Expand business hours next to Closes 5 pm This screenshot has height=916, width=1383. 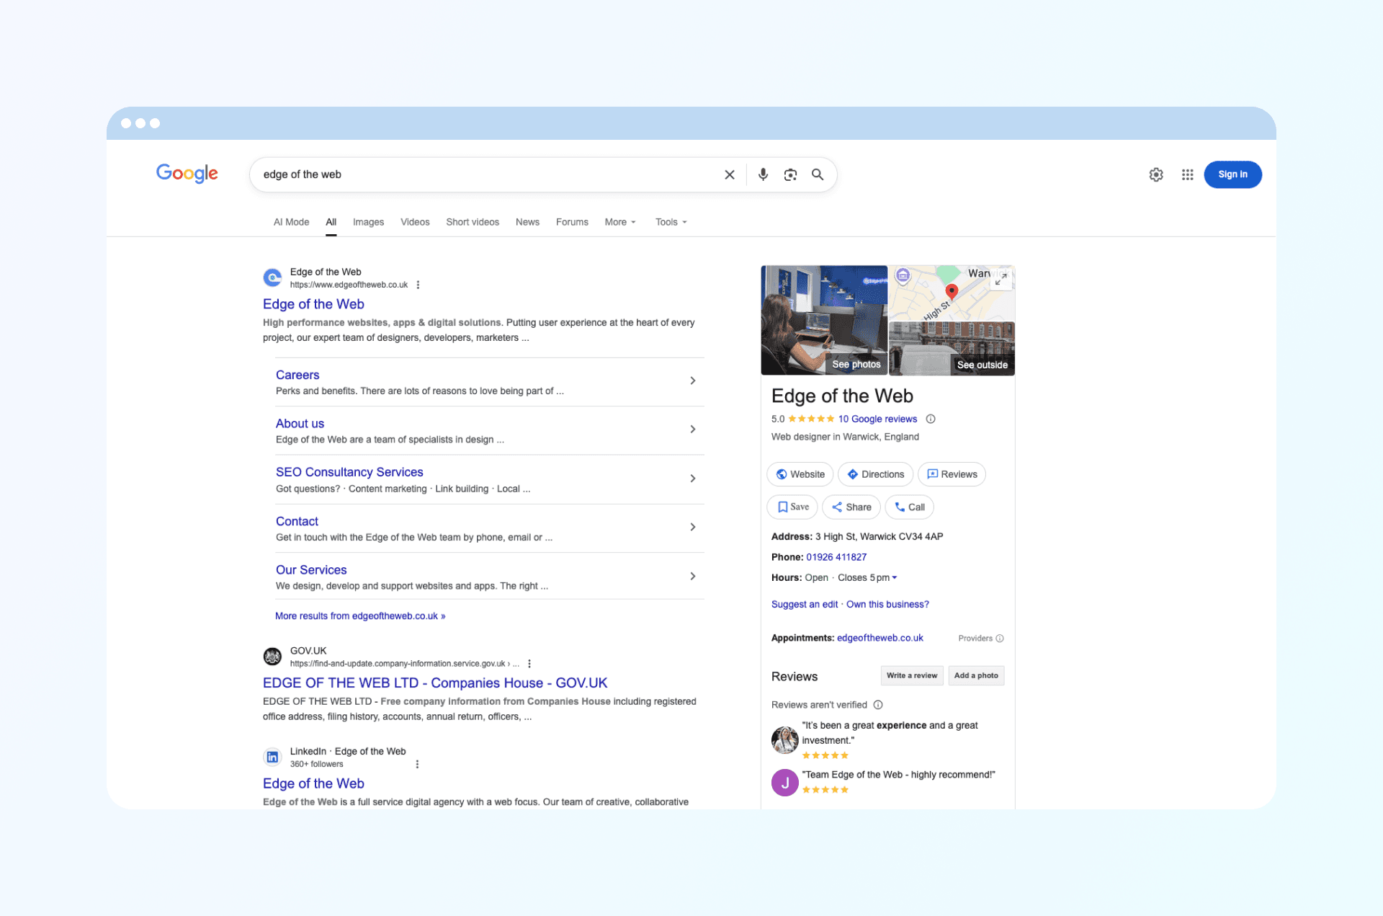pos(895,577)
